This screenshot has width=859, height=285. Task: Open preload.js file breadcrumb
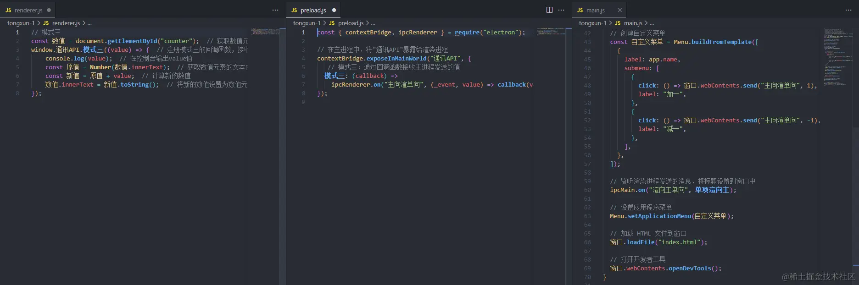pyautogui.click(x=346, y=23)
